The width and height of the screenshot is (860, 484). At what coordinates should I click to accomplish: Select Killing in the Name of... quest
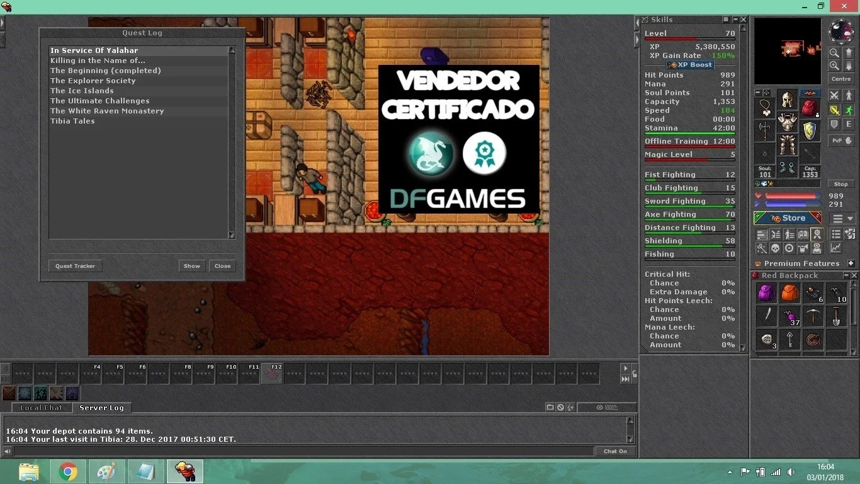pos(139,60)
